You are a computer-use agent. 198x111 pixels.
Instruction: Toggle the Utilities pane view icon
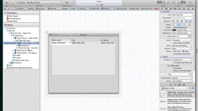coord(183,2)
